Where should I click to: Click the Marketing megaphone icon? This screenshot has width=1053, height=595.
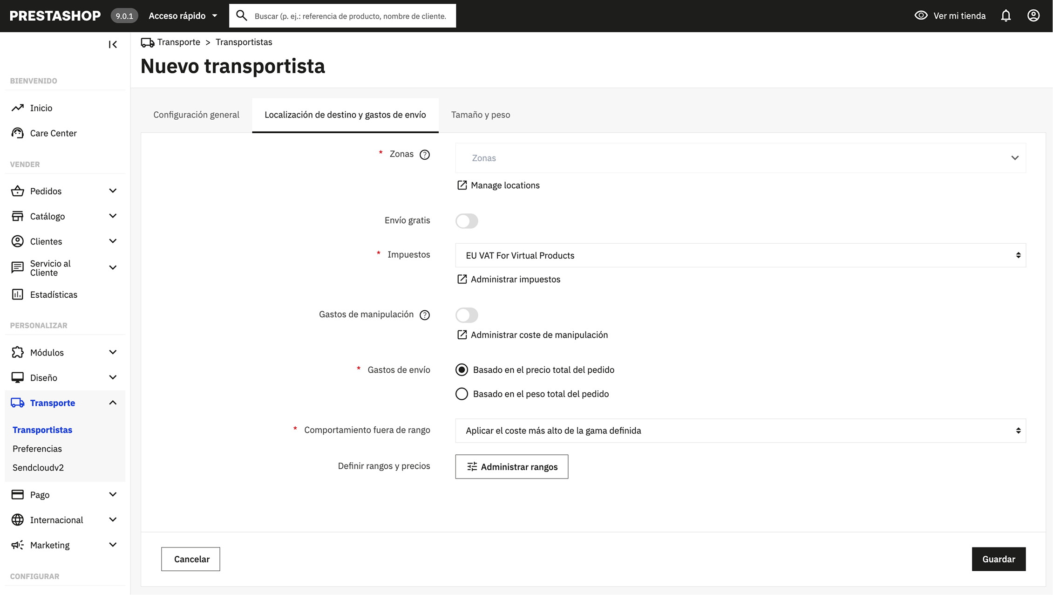point(18,545)
